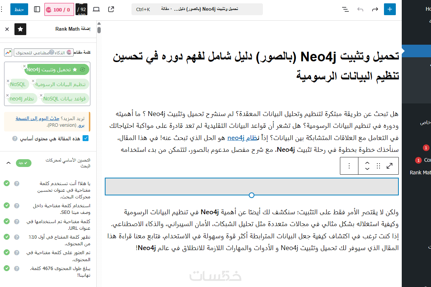Click the star pin icon in Rank Math header
This screenshot has width=431, height=287.
[20, 29]
